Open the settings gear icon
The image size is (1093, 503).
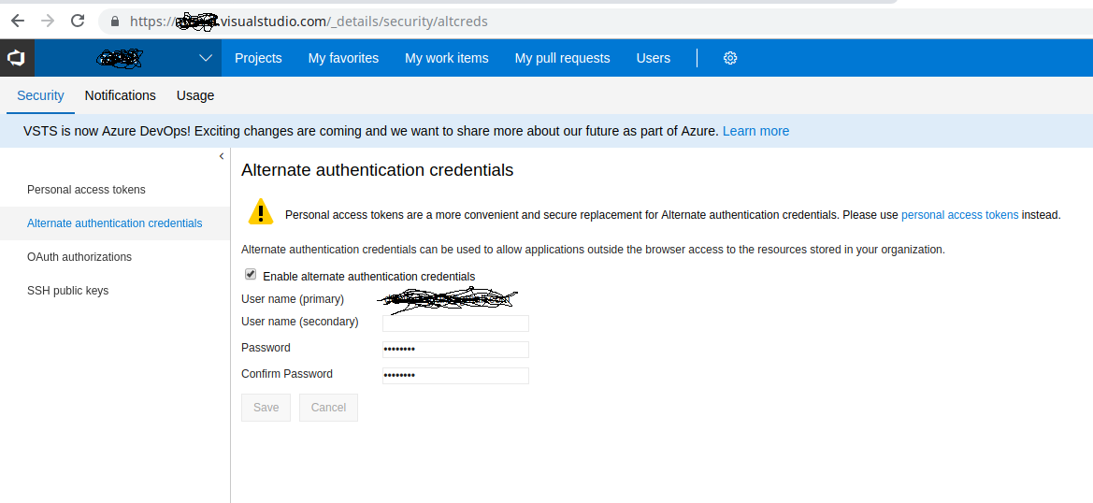pyautogui.click(x=730, y=59)
